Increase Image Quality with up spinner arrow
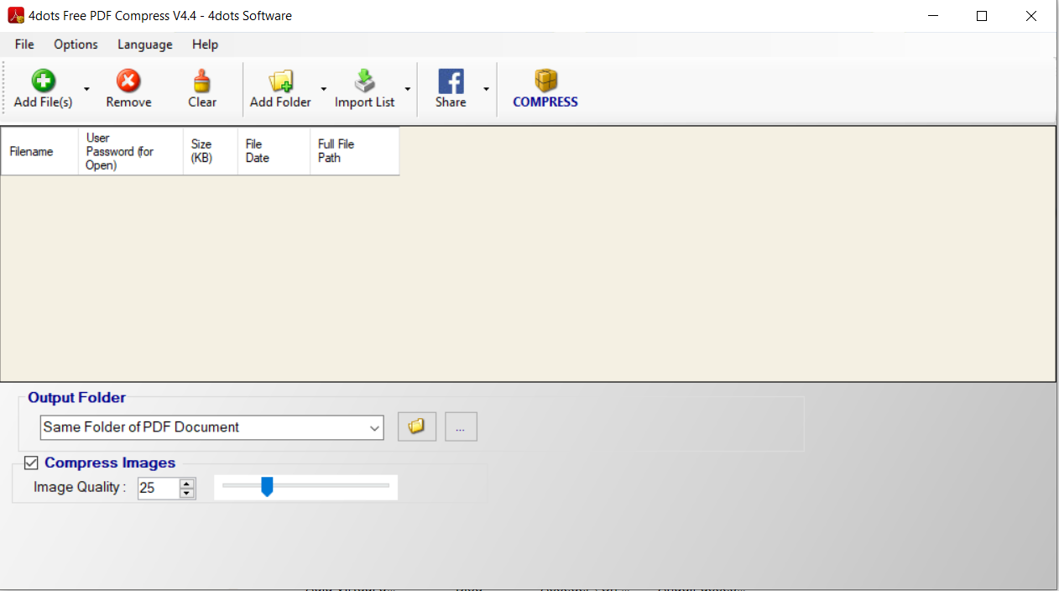This screenshot has height=591, width=1059. [x=187, y=483]
